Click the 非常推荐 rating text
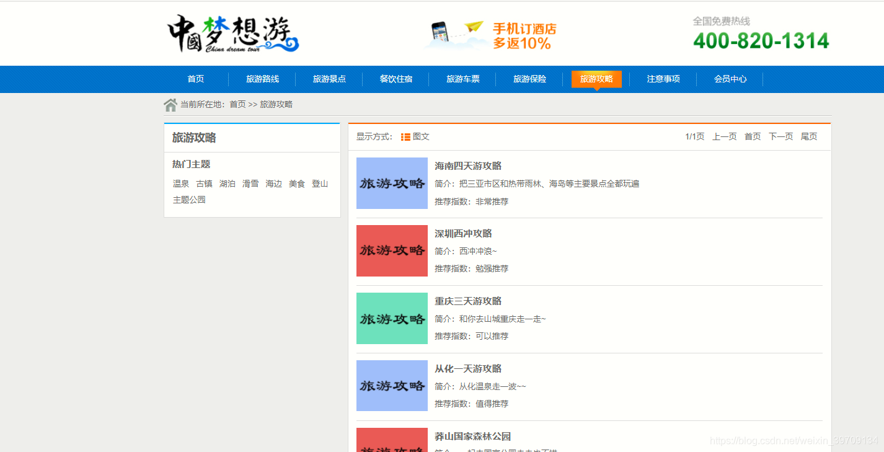This screenshot has height=452, width=884. click(492, 202)
